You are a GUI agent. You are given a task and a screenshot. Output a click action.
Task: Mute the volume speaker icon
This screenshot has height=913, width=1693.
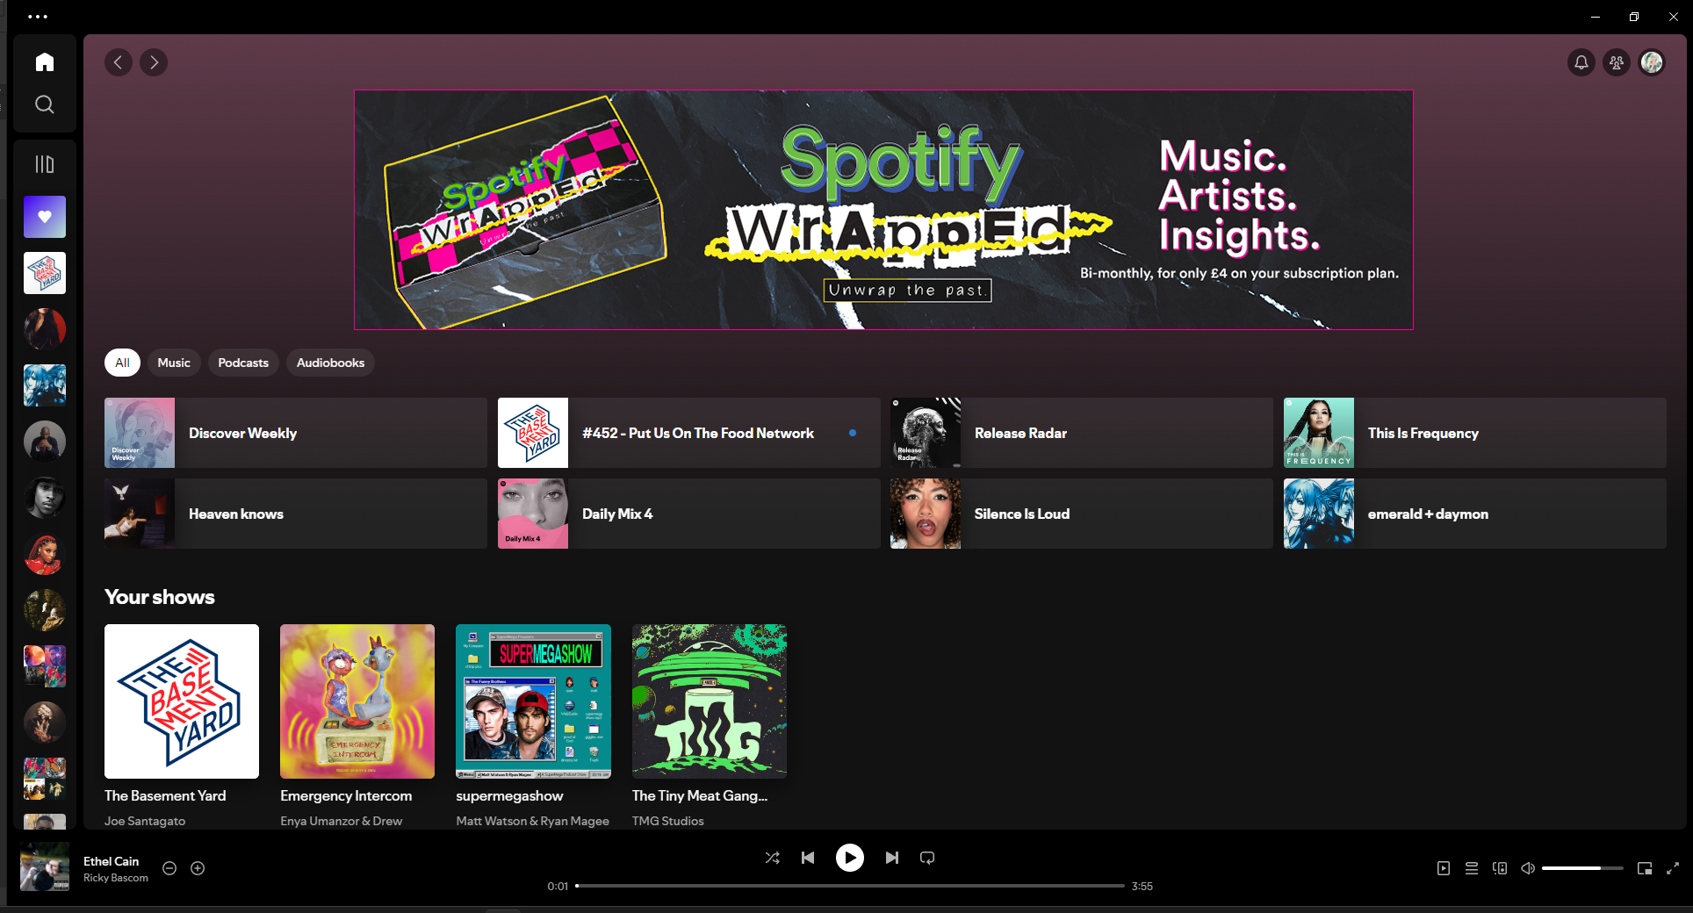1528,868
